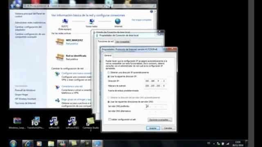This screenshot has height=147, width=262.
Task: Click the taskbar clock and date
Action: (x=237, y=144)
